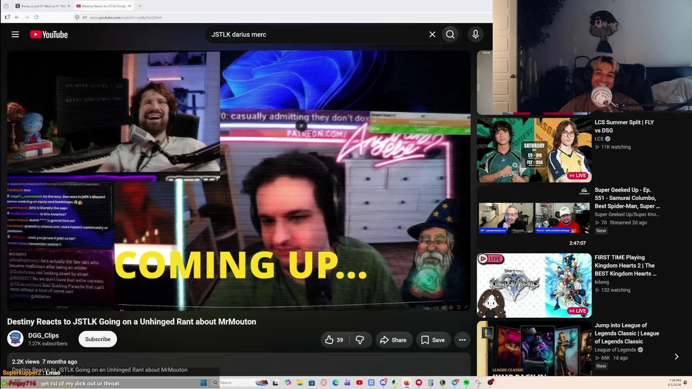Run search with the magnifier button
This screenshot has width=692, height=389.
pyautogui.click(x=450, y=35)
